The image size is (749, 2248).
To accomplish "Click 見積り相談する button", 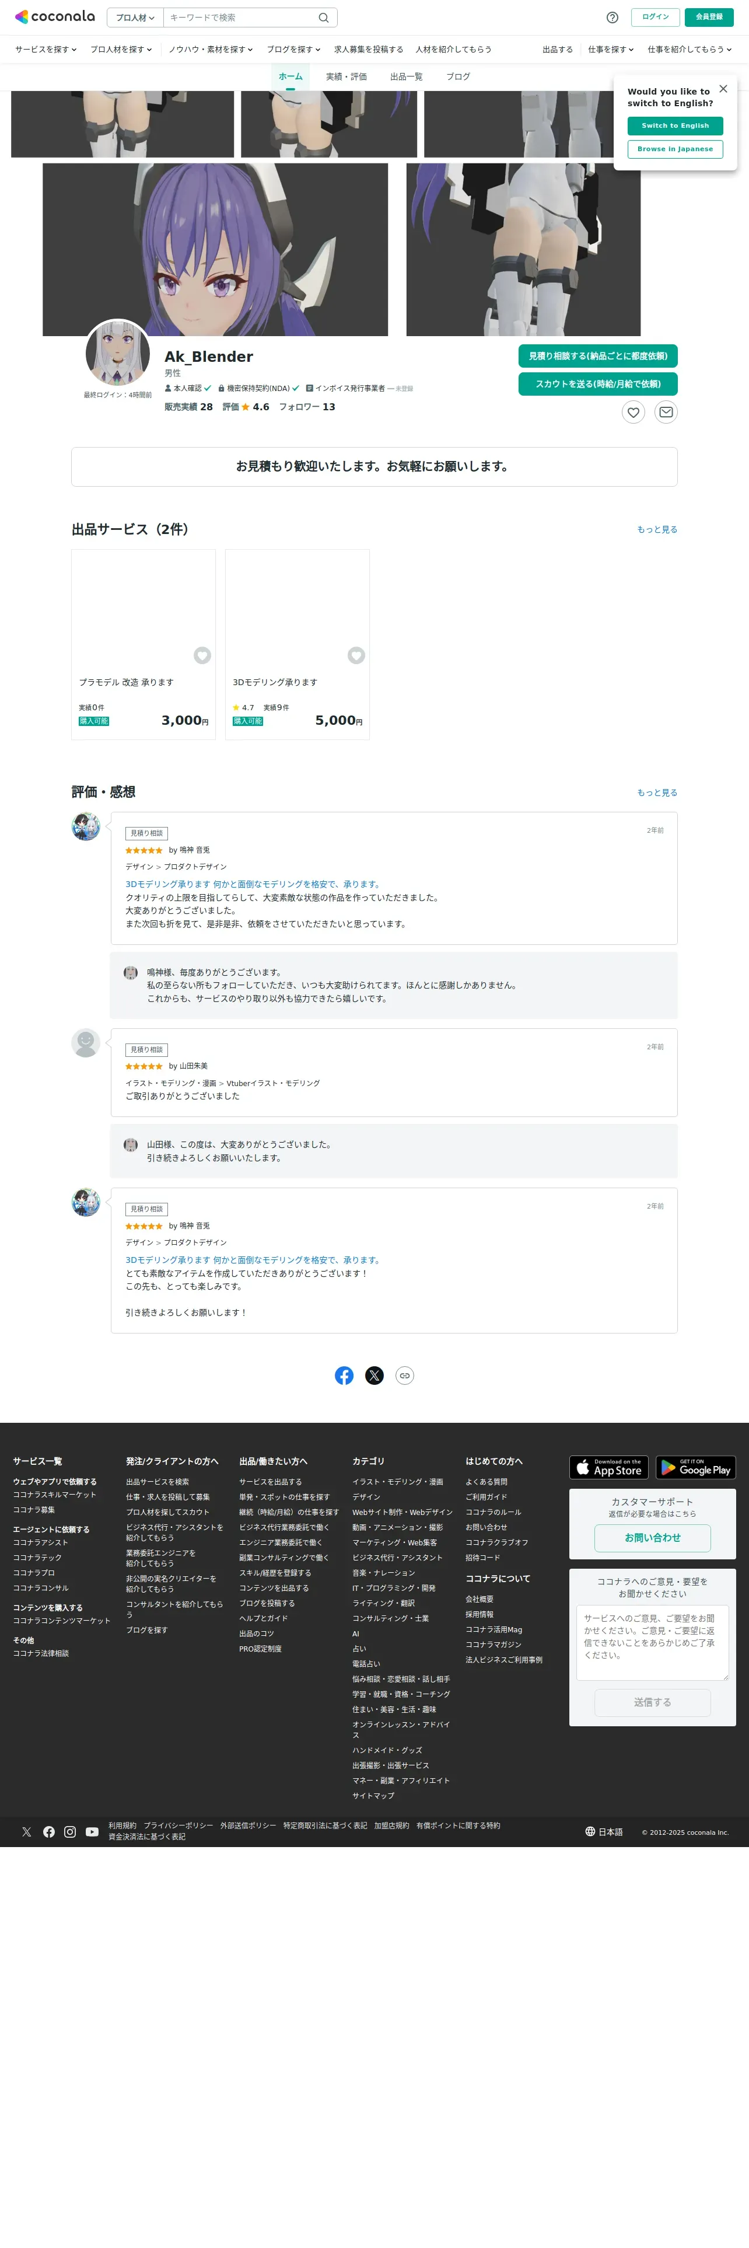I will (x=598, y=356).
